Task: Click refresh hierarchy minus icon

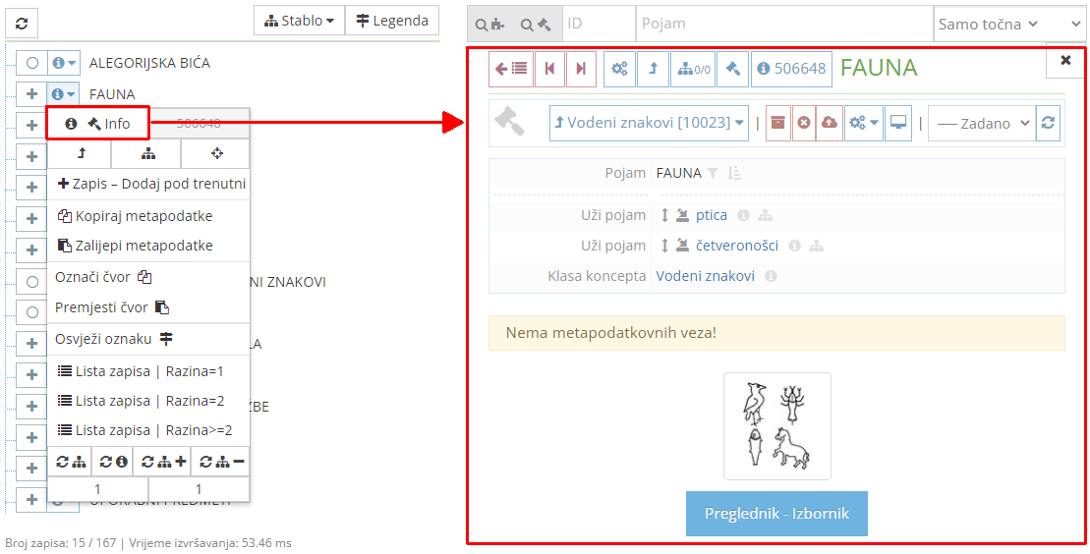Action: pos(220,461)
